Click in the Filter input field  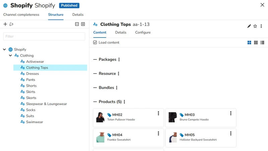44,37
